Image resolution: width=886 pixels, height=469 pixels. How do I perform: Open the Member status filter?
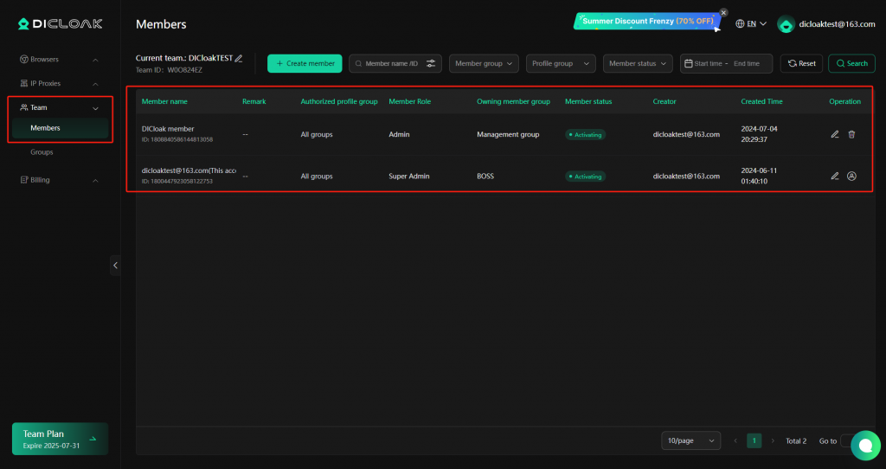coord(639,63)
